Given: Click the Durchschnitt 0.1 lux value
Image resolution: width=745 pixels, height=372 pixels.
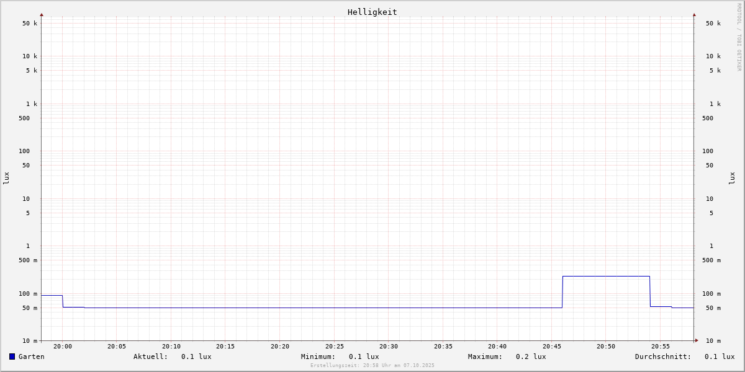Looking at the screenshot, I should tap(719, 356).
